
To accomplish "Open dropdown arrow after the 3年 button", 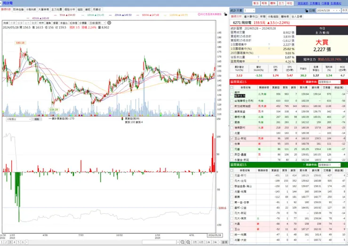I will tap(219, 242).
